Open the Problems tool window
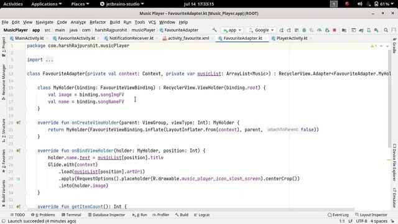Image resolution: width=398 pixels, height=224 pixels. pos(43,215)
